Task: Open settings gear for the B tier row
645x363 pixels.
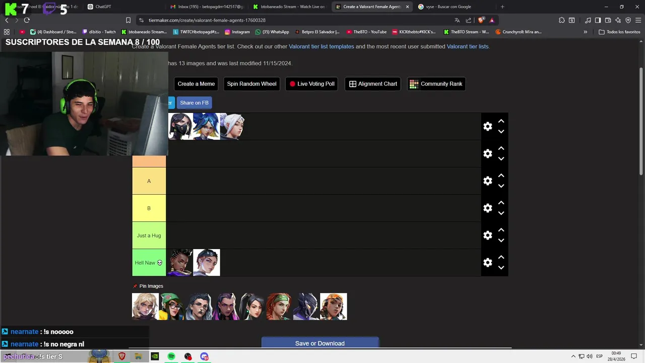Action: 488,208
